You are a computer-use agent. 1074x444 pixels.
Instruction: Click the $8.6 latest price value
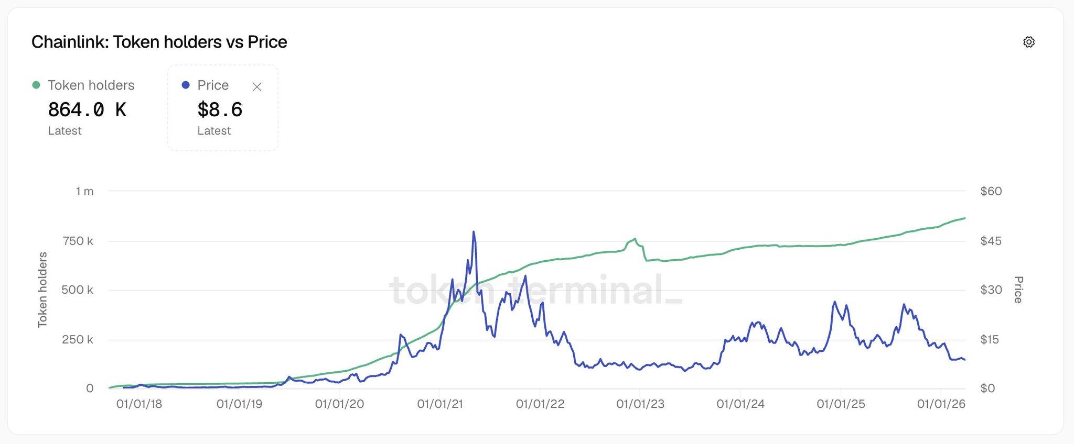click(x=220, y=110)
